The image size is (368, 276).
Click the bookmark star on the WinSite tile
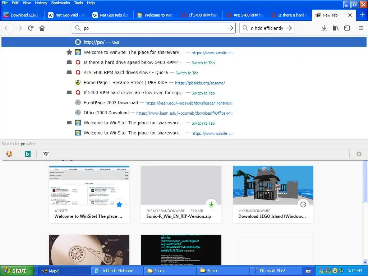[119, 204]
